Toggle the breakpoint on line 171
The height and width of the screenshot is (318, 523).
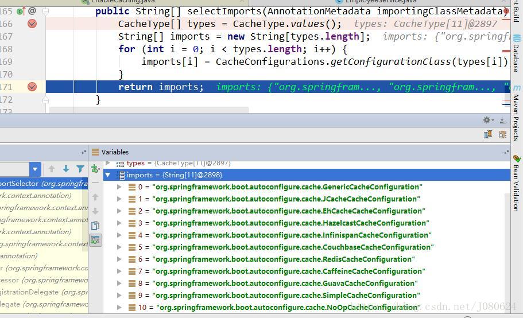pos(32,87)
